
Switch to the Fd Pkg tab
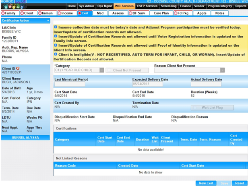coord(183,13)
